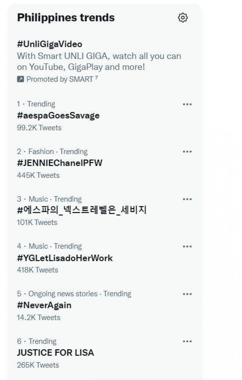Screen dimensions: 242x380
Task: Select the JUSTICE FOR LISA trend
Action: [x=55, y=353]
